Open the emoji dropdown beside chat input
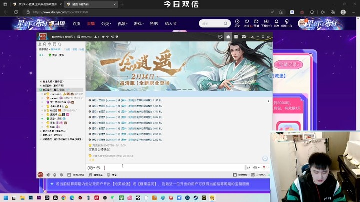Screen dimensions: 360x202 click(x=91, y=168)
